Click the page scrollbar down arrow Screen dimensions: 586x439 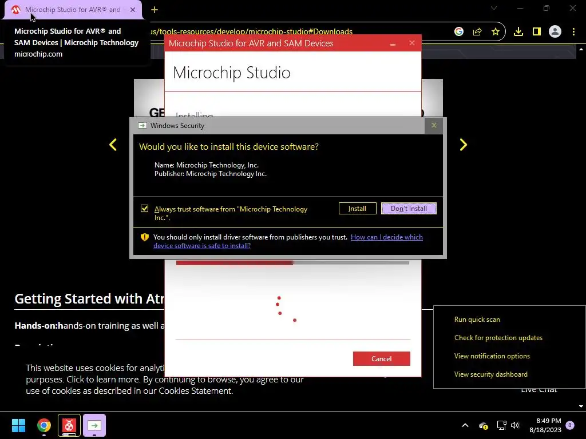tap(581, 406)
